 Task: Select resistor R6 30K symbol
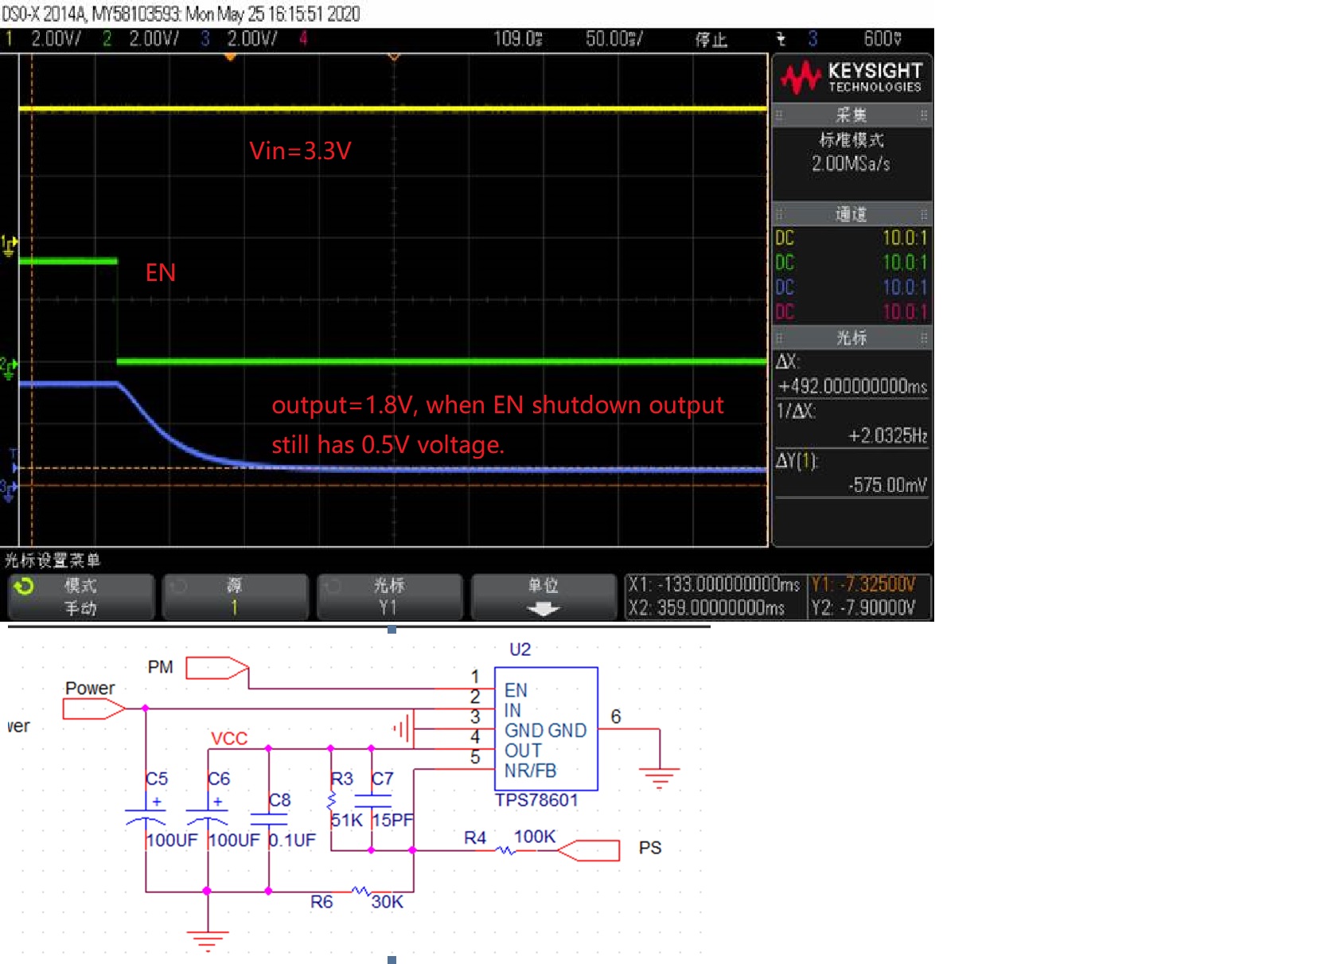click(362, 891)
